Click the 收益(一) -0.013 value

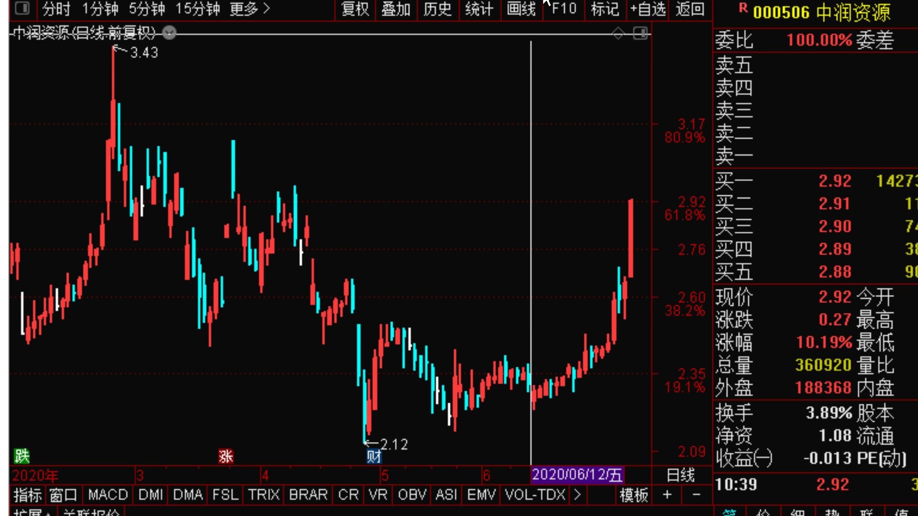coord(828,458)
